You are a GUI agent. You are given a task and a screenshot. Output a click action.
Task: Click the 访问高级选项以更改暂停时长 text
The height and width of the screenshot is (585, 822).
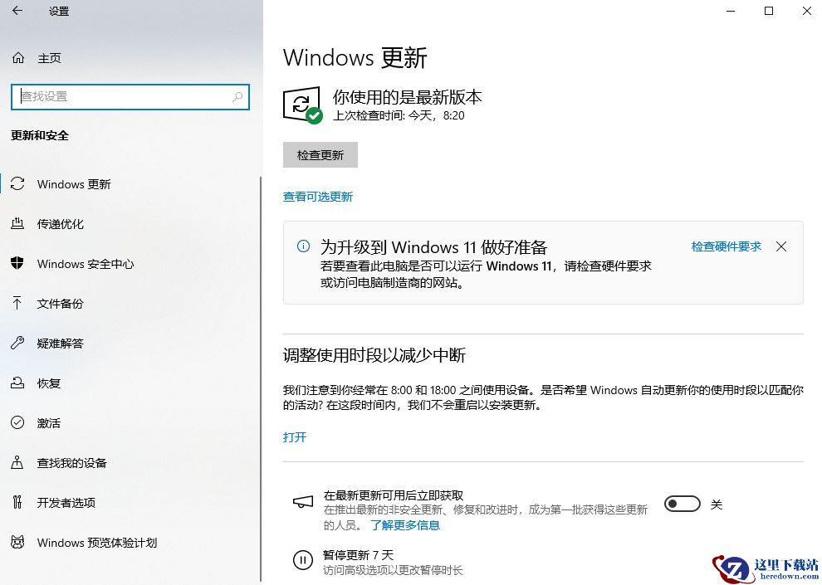394,570
